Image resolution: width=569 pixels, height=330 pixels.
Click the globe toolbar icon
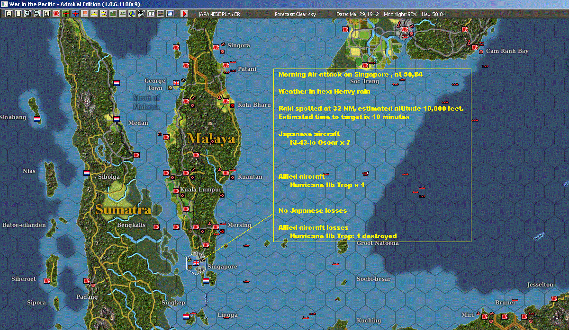[132, 14]
